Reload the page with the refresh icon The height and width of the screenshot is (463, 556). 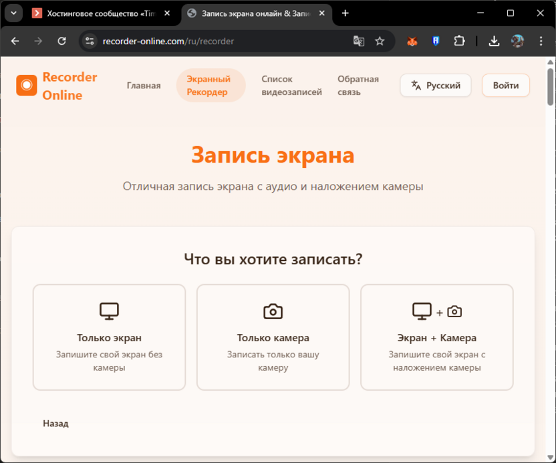tap(62, 41)
